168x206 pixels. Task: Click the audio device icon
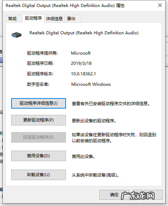pos(16,35)
